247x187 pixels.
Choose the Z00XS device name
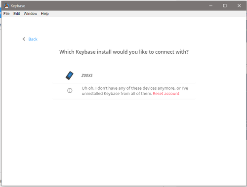point(87,75)
